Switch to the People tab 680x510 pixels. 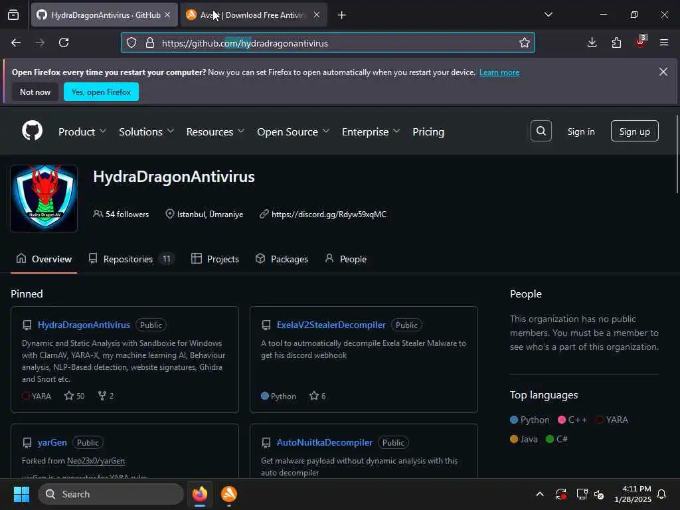click(345, 259)
